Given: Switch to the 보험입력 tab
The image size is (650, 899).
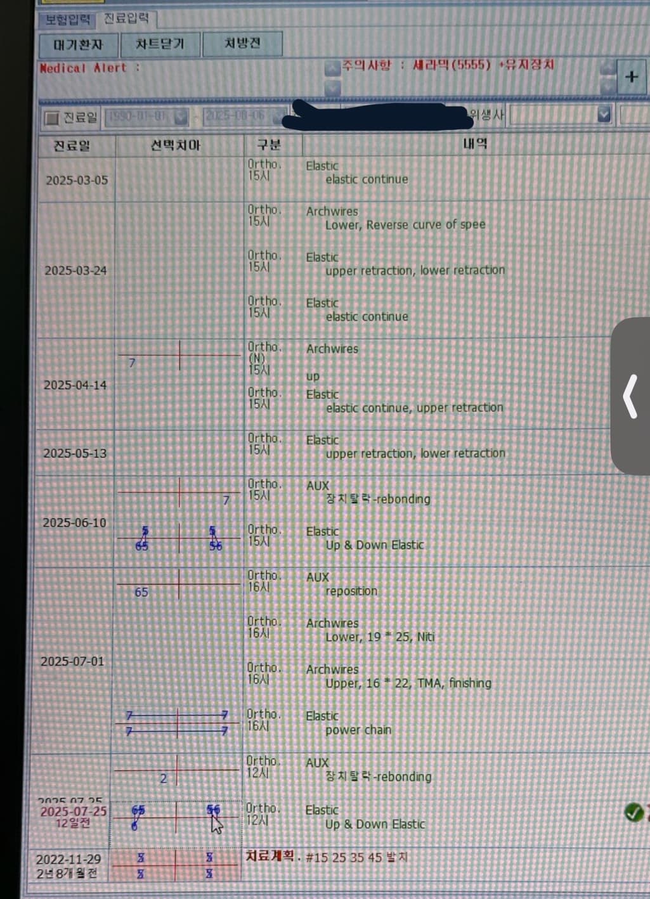Looking at the screenshot, I should (x=67, y=20).
